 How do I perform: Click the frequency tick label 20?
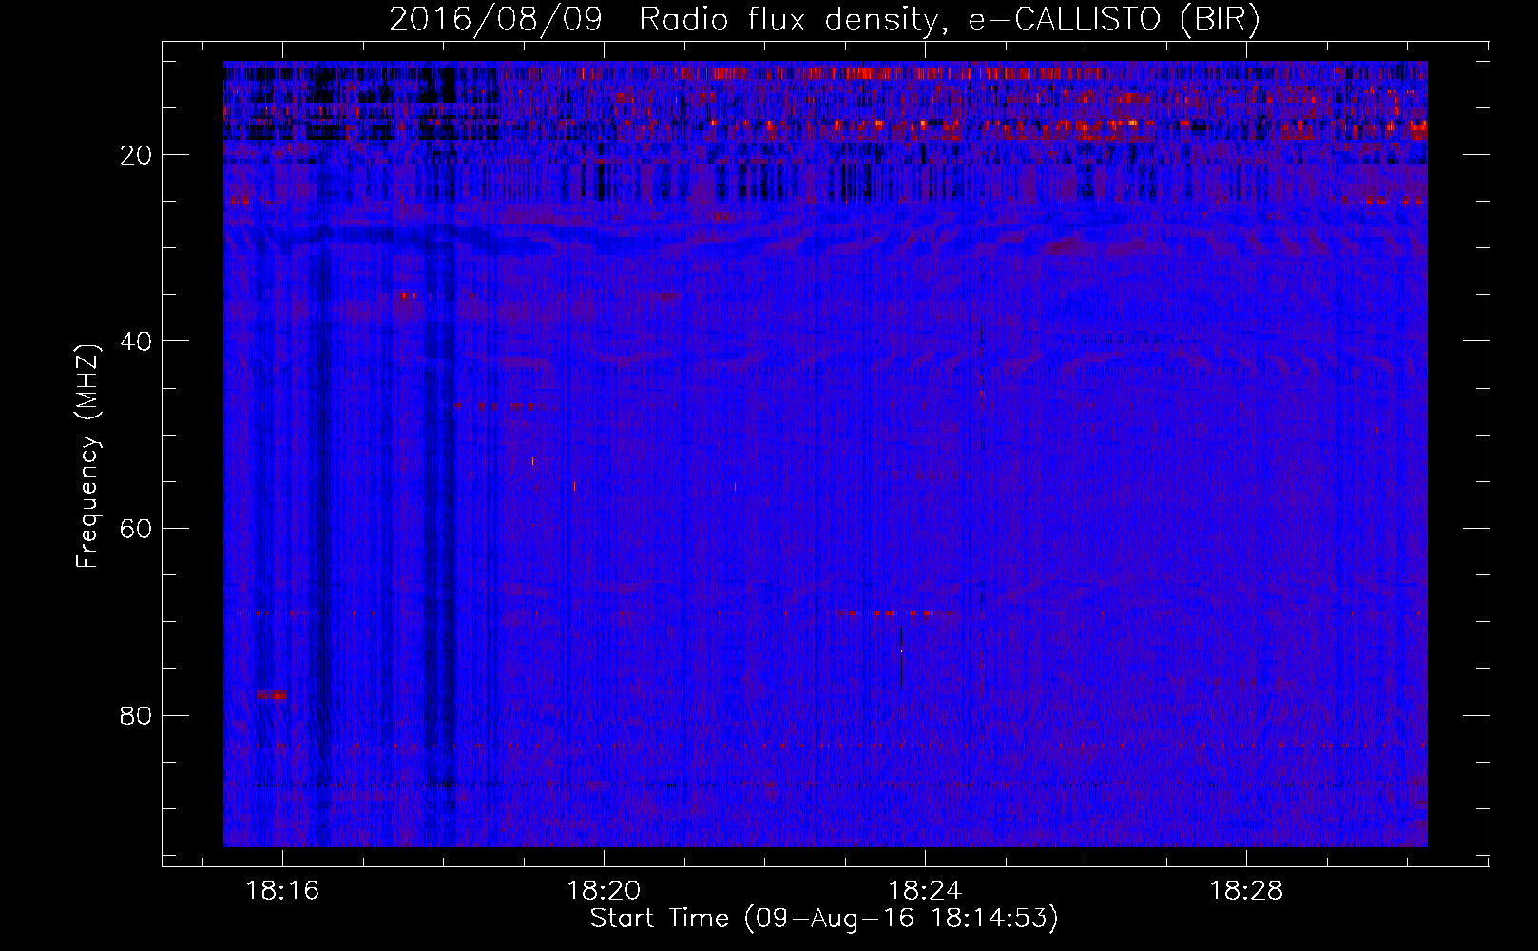[x=137, y=155]
